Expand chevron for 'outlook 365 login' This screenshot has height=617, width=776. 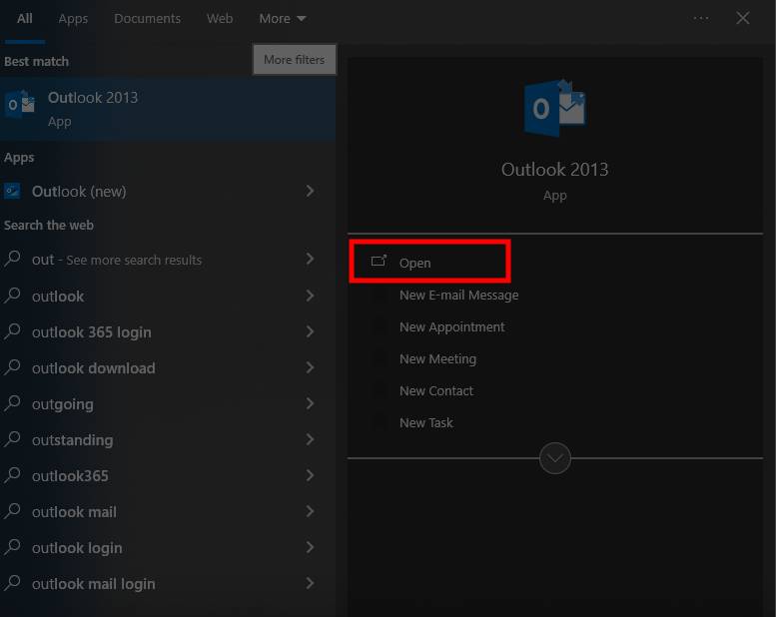tap(311, 331)
